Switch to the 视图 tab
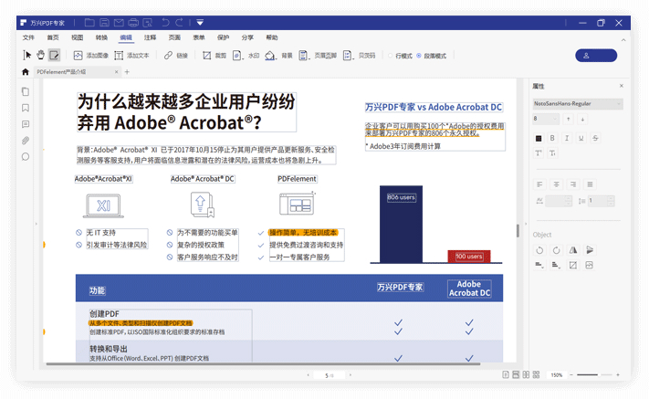The width and height of the screenshot is (649, 399). pyautogui.click(x=78, y=37)
